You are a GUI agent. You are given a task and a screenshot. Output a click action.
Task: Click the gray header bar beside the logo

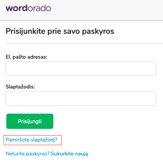(x=106, y=9)
